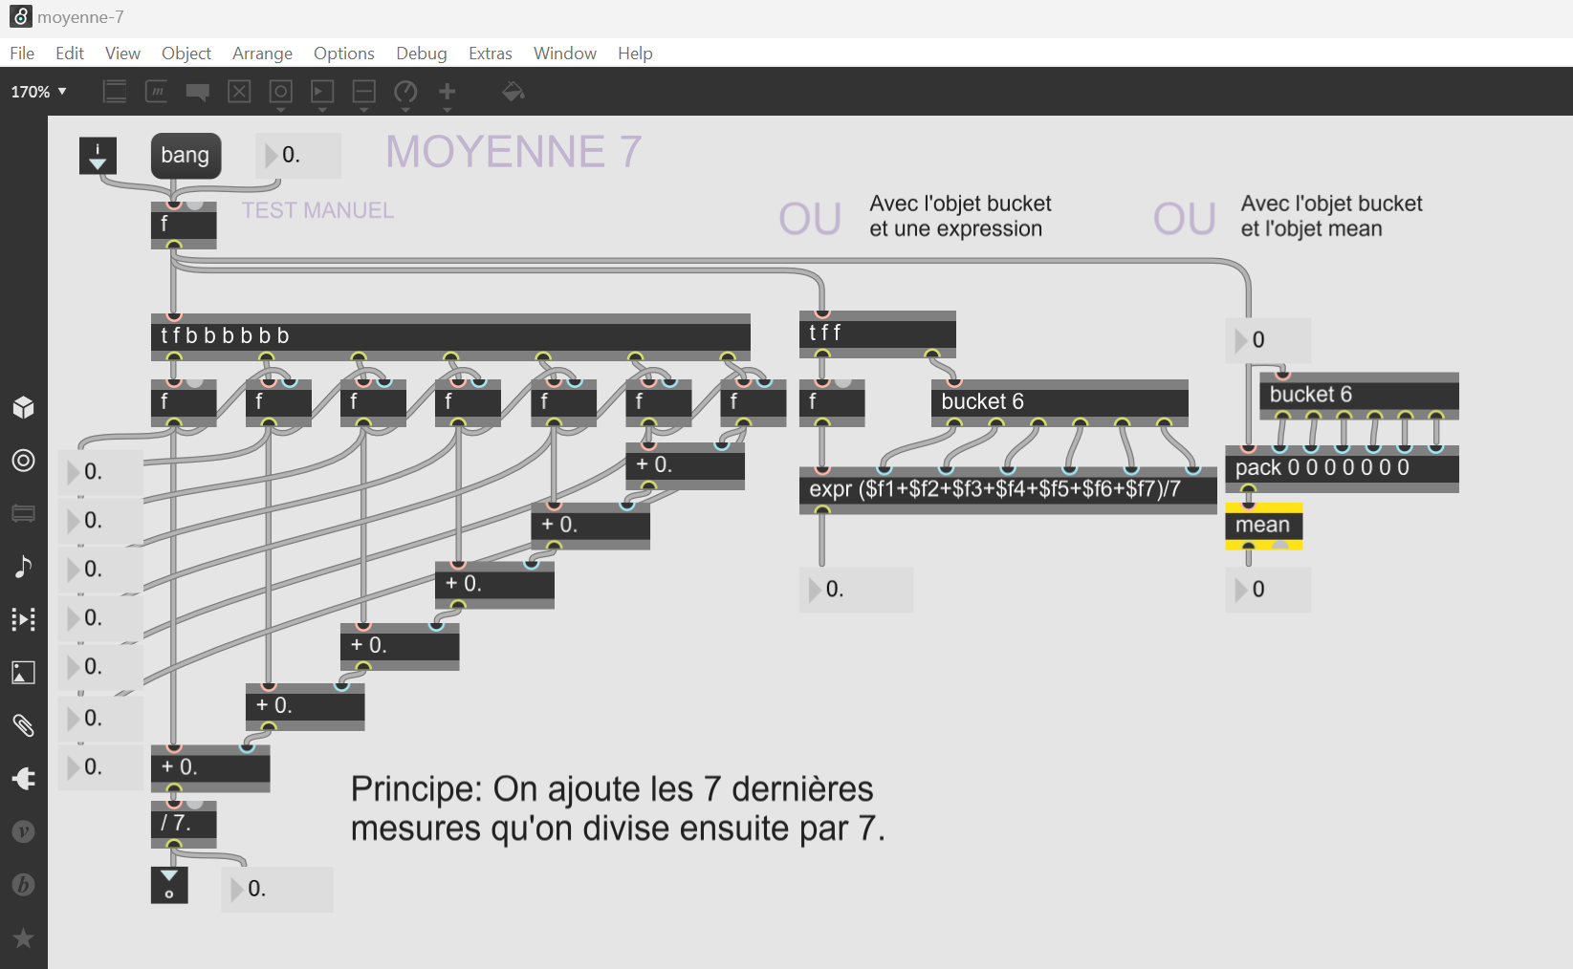Open the Window menu

click(x=565, y=54)
